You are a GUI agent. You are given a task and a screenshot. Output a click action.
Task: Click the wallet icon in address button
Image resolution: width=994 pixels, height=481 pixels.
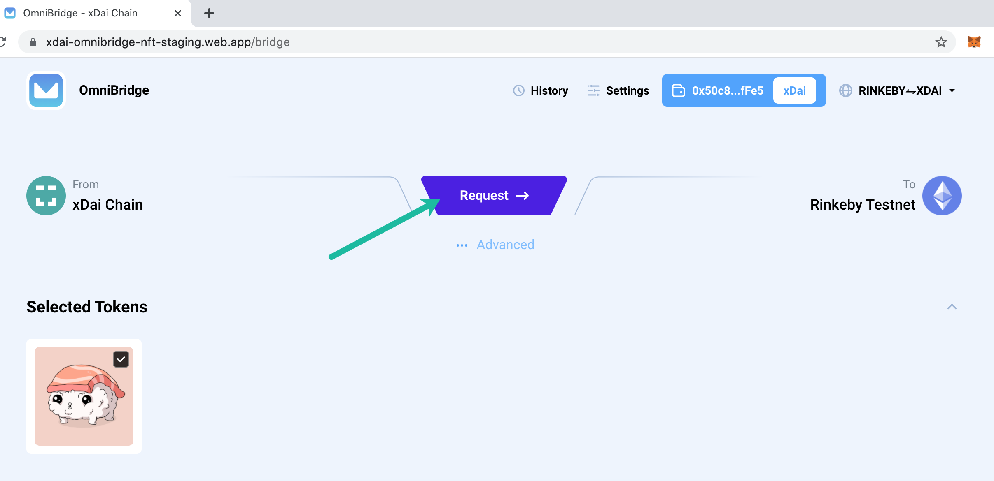679,90
